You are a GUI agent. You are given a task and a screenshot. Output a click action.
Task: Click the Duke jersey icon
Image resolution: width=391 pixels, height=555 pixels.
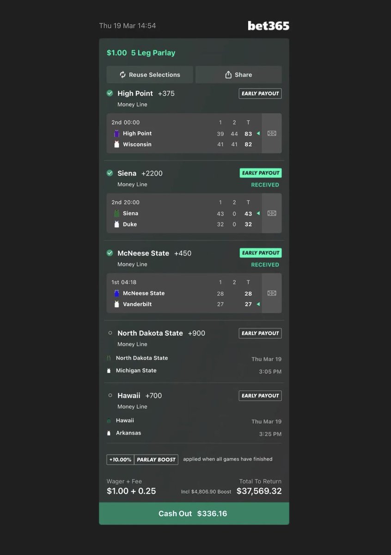pyautogui.click(x=117, y=224)
